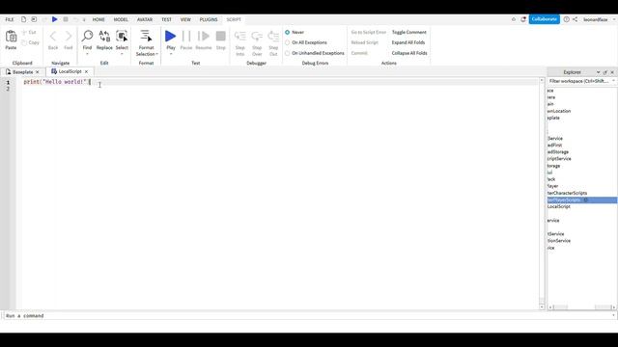Screen dimensions: 618x347
Task: Select LocalScript in the Explorer tree
Action: 559,206
